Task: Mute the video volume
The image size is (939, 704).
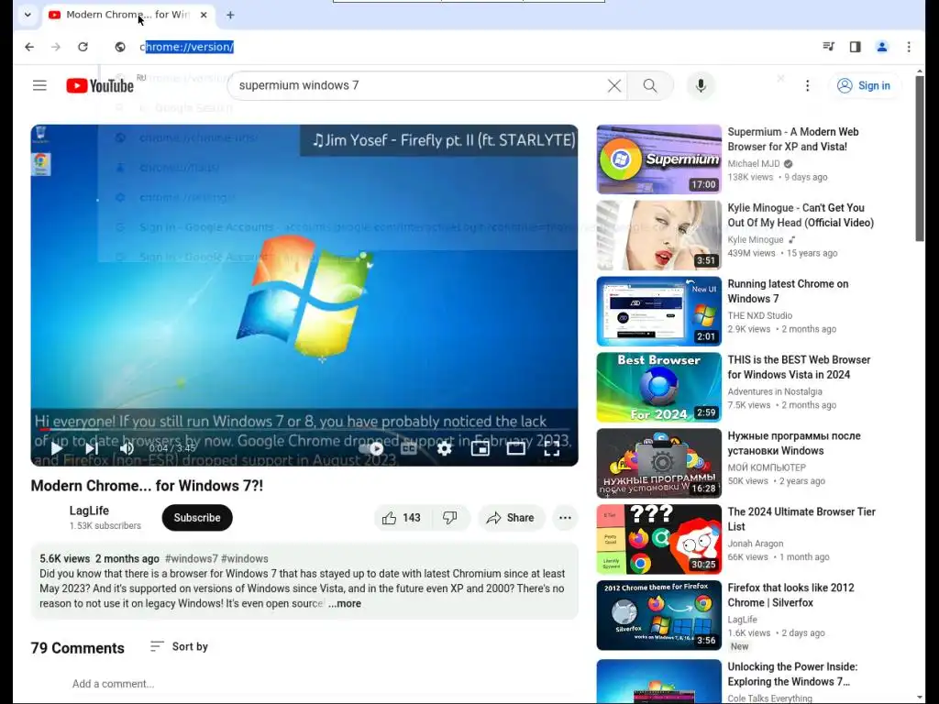Action: 127,448
